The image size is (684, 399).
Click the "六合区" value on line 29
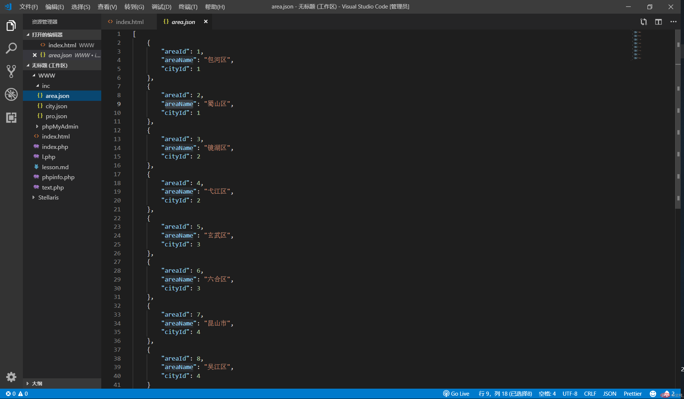217,279
